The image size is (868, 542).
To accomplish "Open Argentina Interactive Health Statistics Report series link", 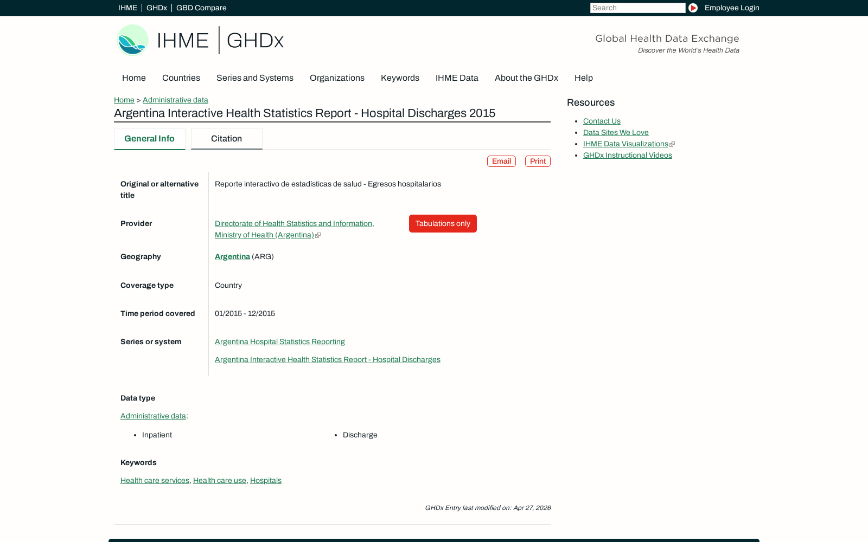I will tap(328, 360).
